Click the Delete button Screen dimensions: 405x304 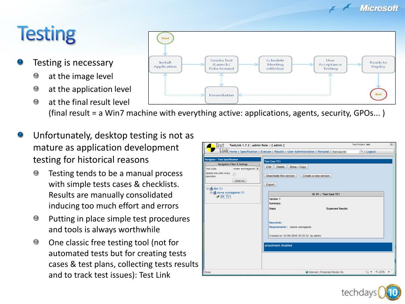pos(280,167)
